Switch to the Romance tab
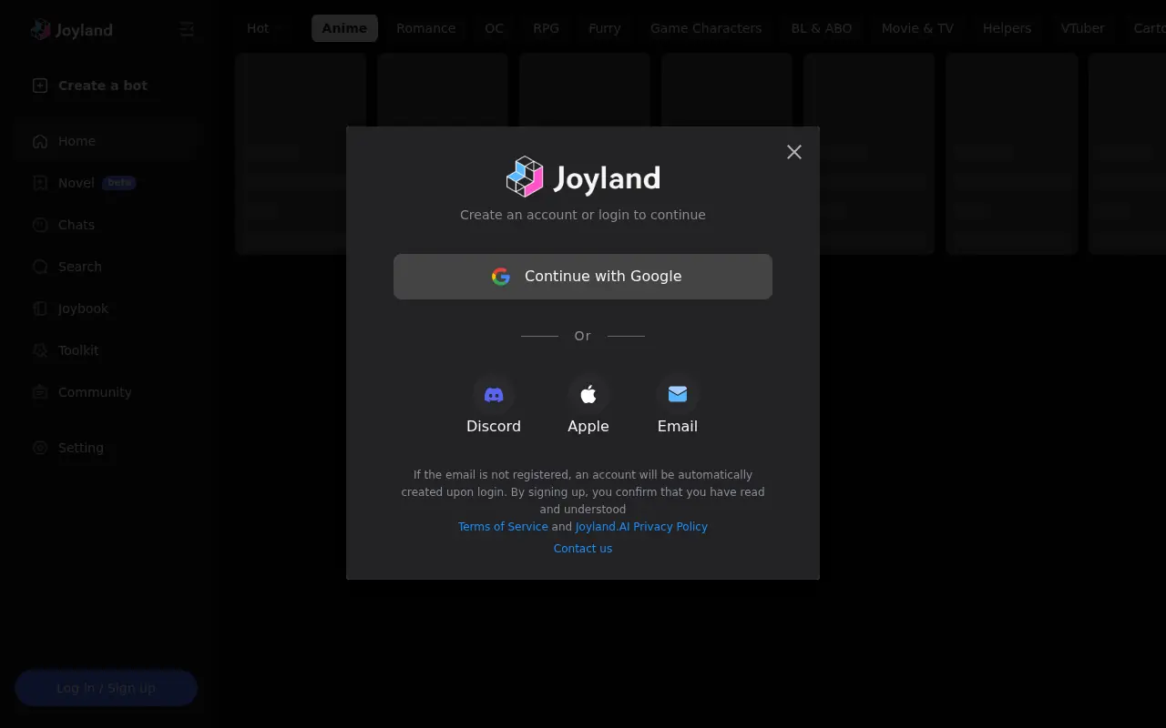Image resolution: width=1166 pixels, height=728 pixels. [x=425, y=28]
